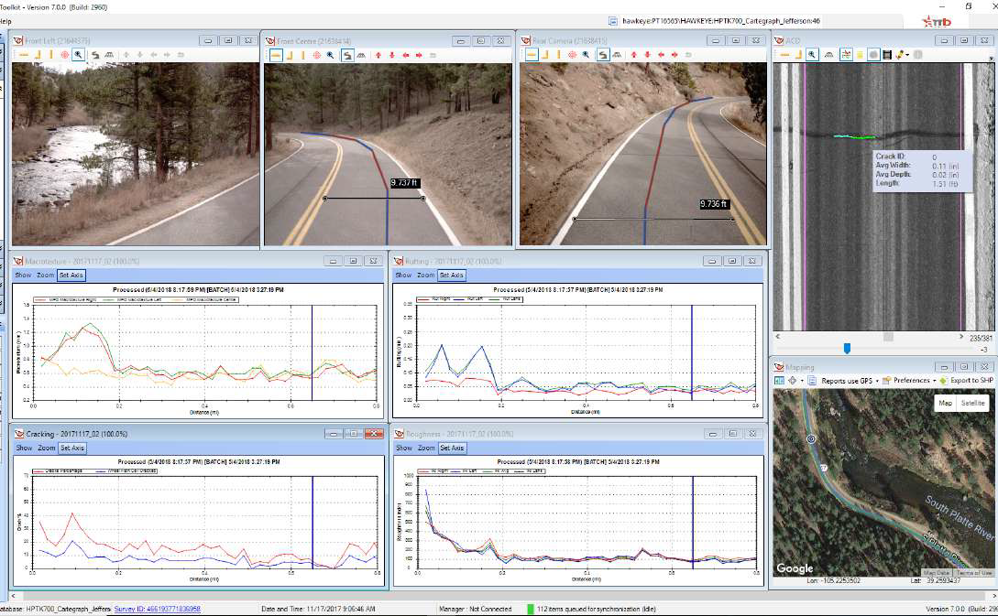Click the zoom magnifier icon in ACD toolbar
Viewport: 998px width, 616px height.
click(x=813, y=55)
